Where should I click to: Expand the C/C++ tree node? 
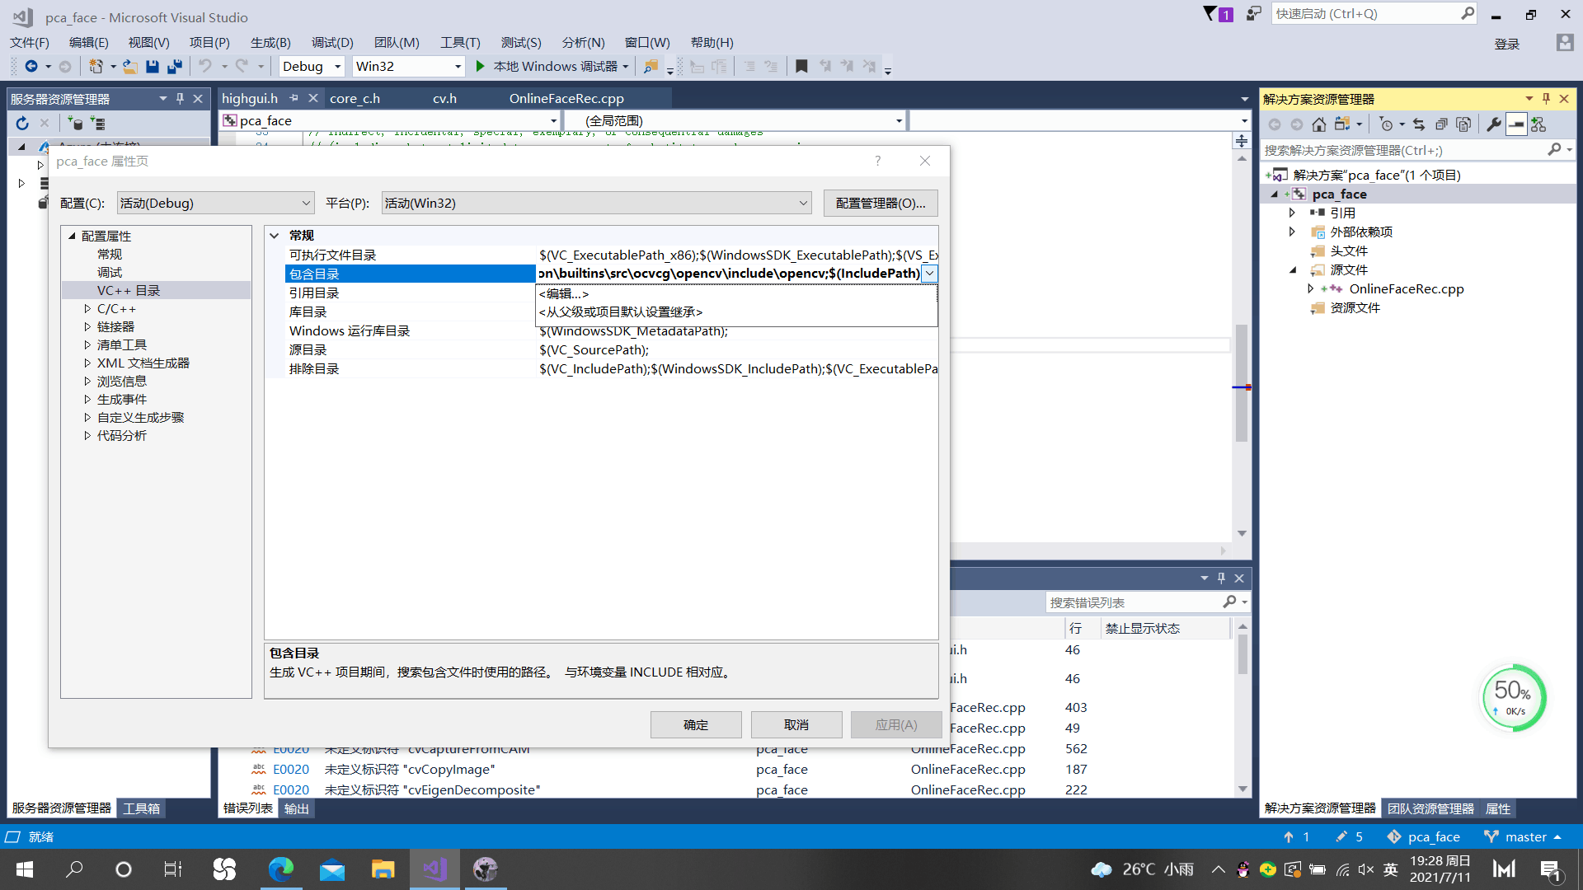click(x=87, y=309)
